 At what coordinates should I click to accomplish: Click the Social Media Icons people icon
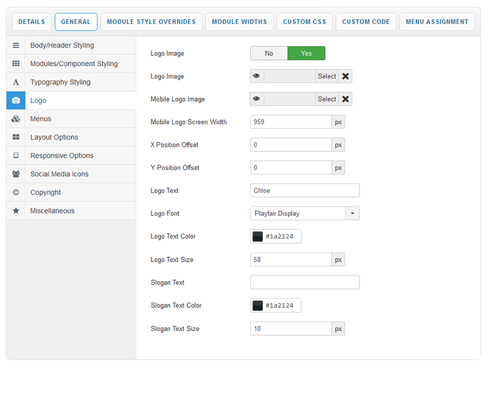click(16, 174)
